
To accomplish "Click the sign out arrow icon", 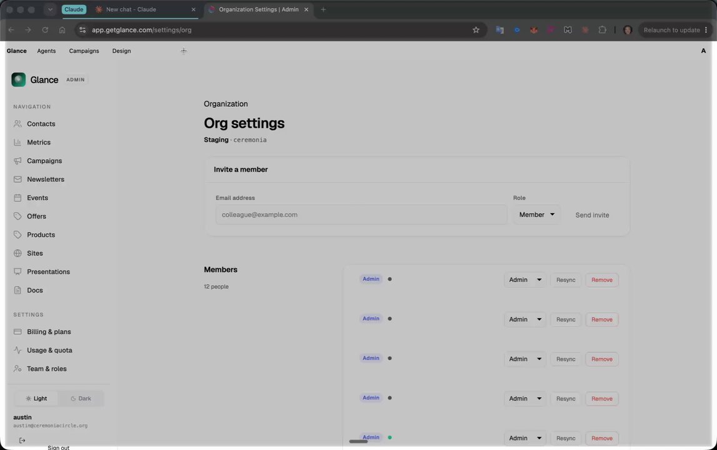I will coord(22,441).
